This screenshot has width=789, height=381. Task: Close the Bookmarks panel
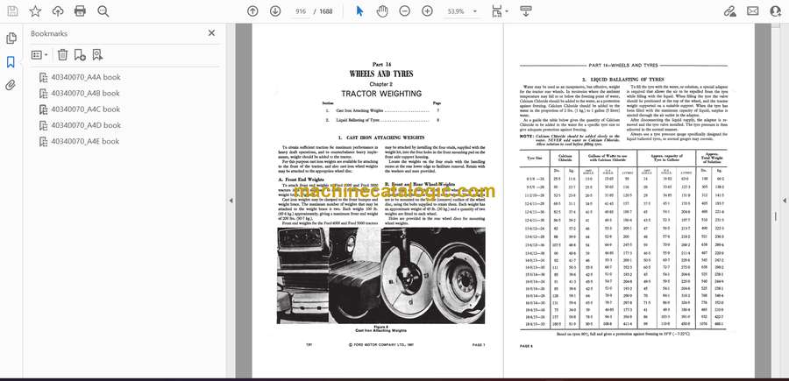(x=211, y=33)
